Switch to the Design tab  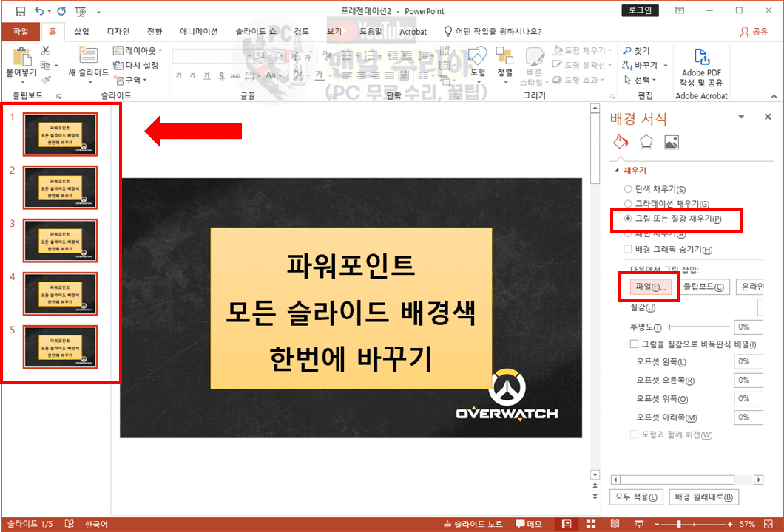tap(118, 32)
